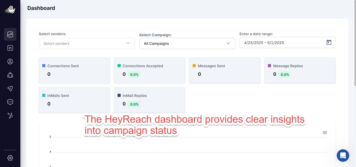Screen dimensions: 356x167
Task: Click the Connections Sent stat card
Action: tap(74, 70)
